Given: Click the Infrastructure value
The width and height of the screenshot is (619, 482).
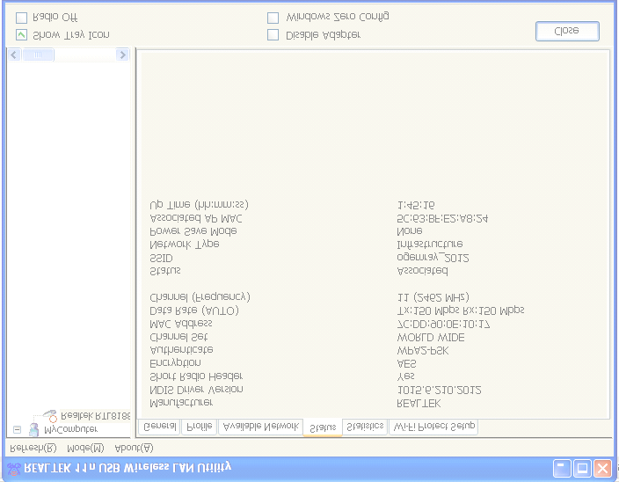Looking at the screenshot, I should pyautogui.click(x=430, y=245).
